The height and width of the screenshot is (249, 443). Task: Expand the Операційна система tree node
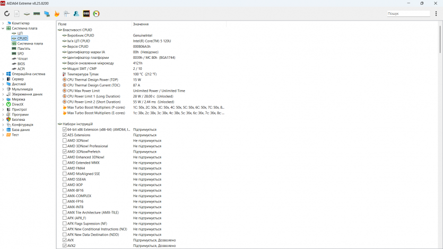pyautogui.click(x=3, y=74)
